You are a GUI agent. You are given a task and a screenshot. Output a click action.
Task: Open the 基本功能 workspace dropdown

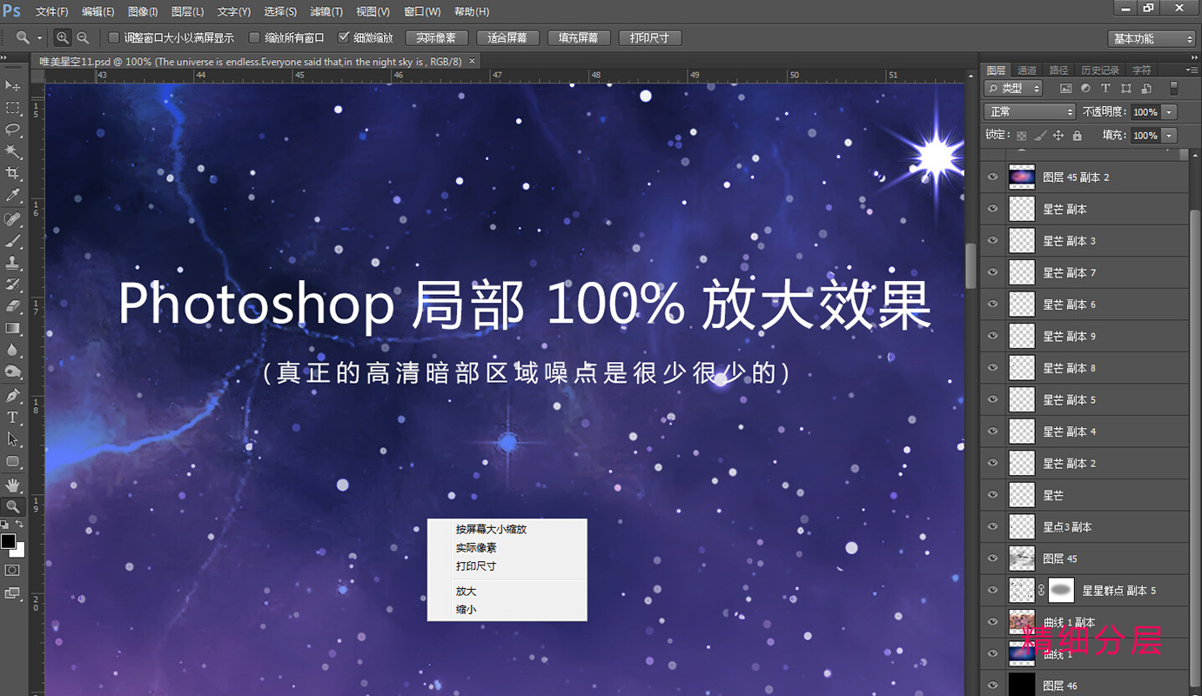click(1152, 38)
